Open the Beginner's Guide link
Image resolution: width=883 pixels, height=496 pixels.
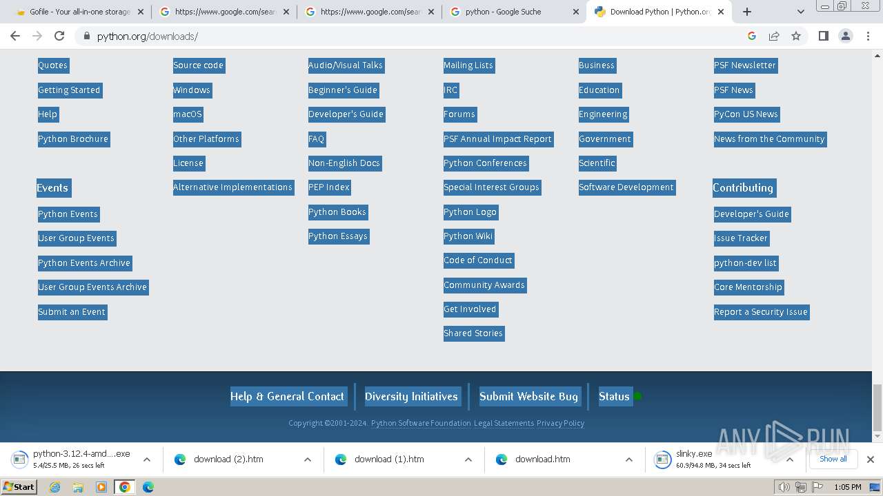(x=343, y=90)
